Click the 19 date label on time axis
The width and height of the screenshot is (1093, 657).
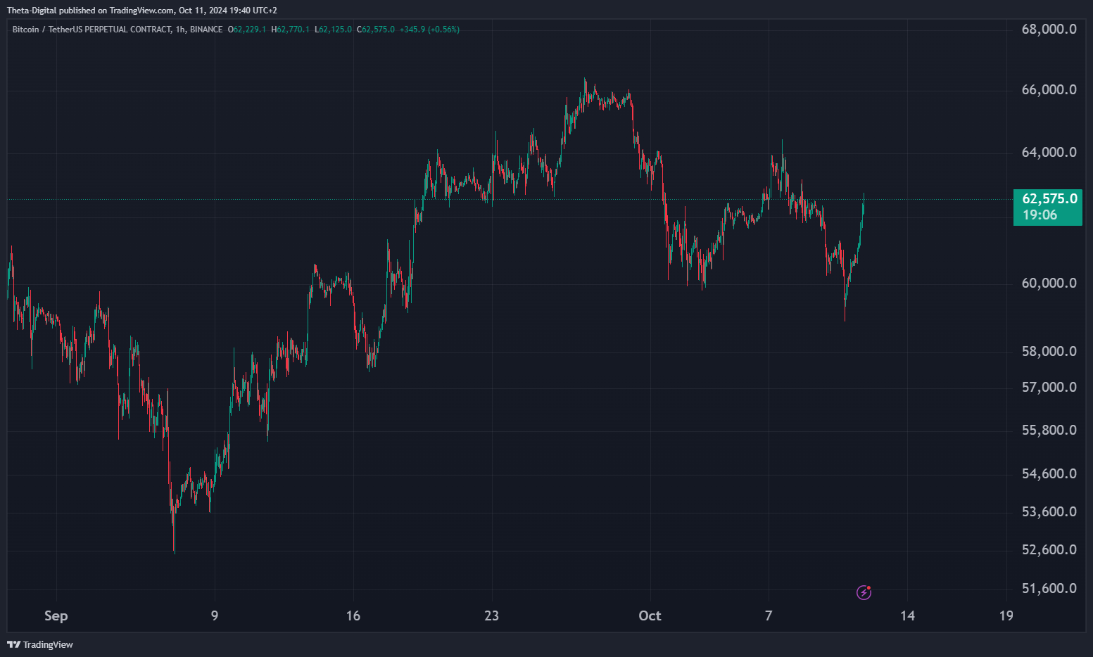(x=1006, y=615)
